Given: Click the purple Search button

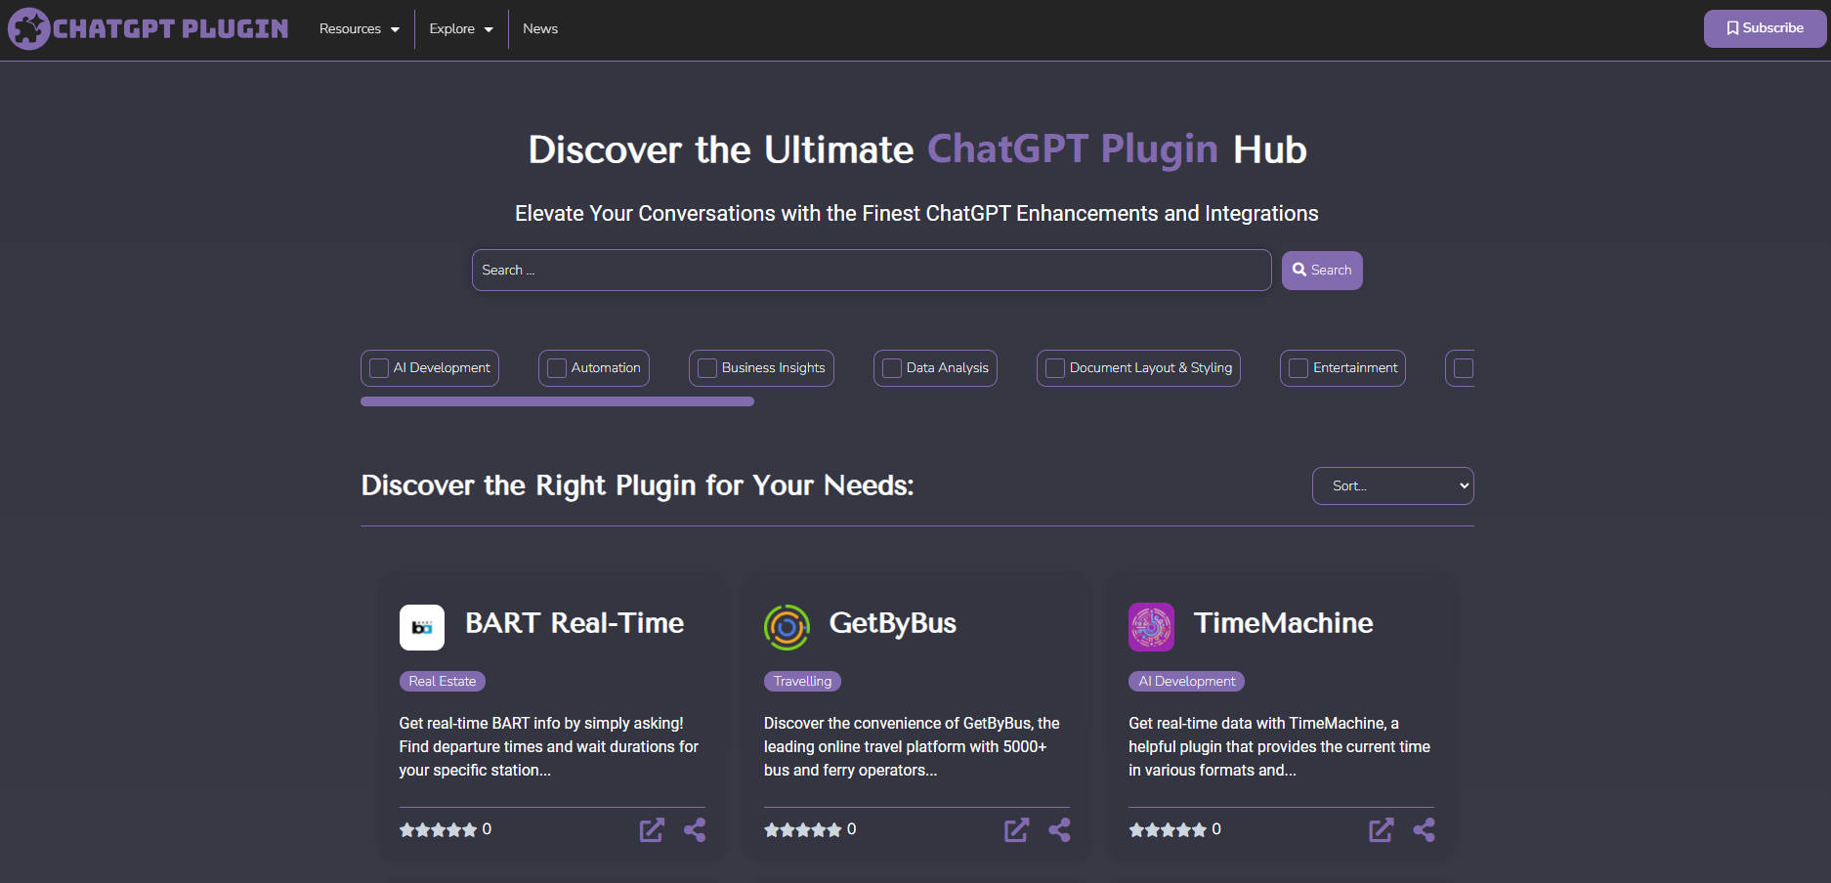Looking at the screenshot, I should pyautogui.click(x=1322, y=270).
